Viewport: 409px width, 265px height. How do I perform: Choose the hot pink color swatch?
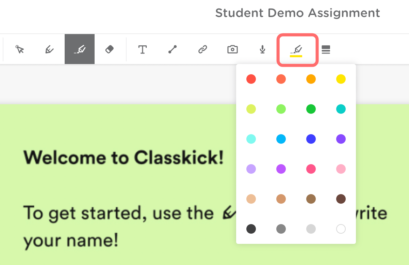coord(311,169)
